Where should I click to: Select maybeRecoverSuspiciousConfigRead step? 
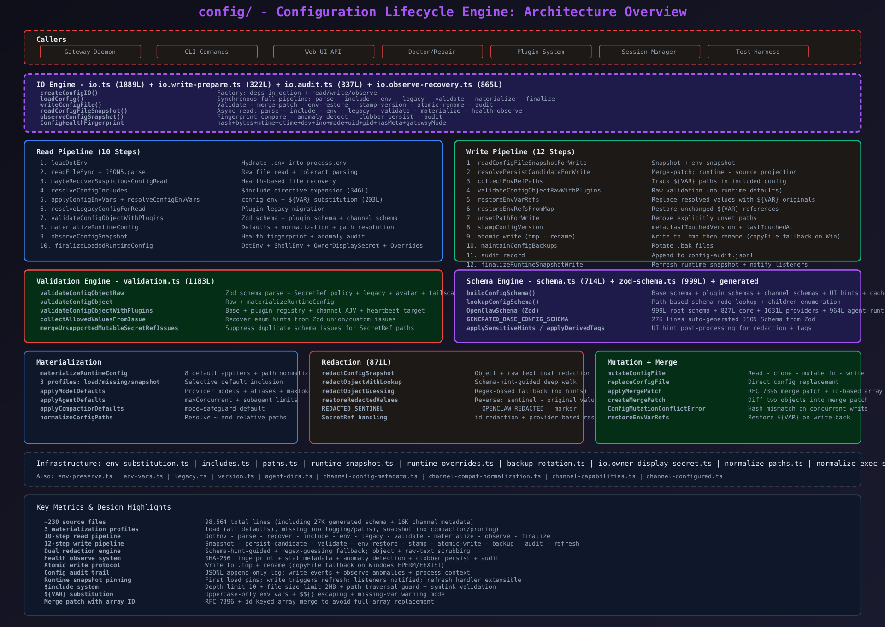[x=104, y=181]
